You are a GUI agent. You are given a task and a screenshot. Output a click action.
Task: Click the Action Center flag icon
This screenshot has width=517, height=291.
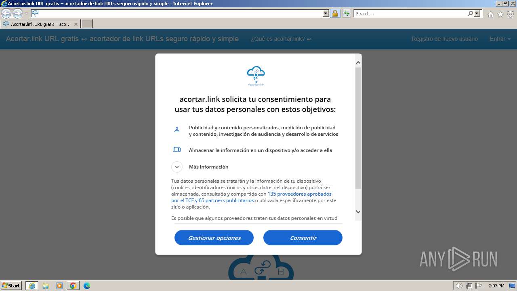tap(479, 286)
